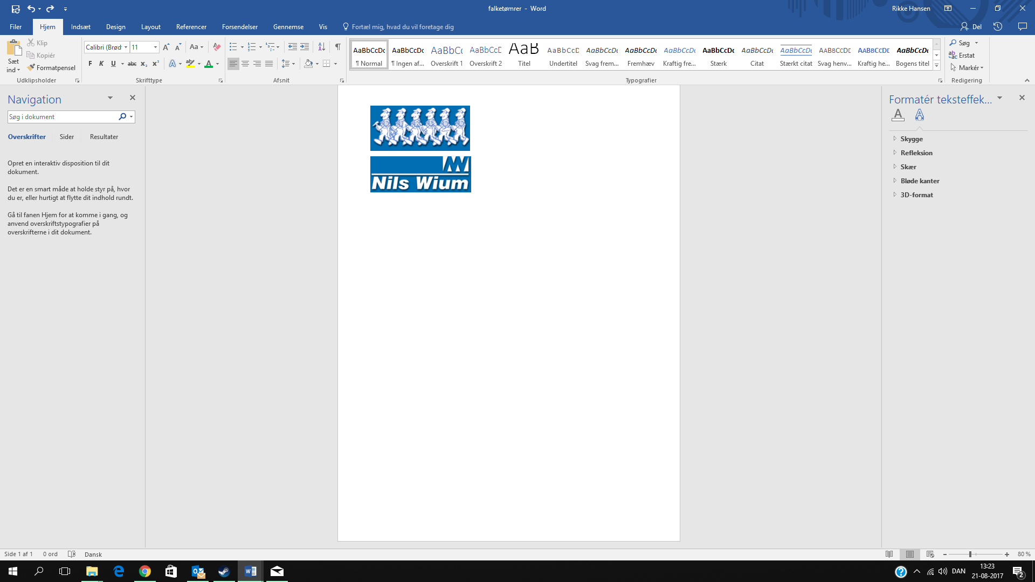Viewport: 1035px width, 582px height.
Task: Align text left
Action: coord(233,64)
